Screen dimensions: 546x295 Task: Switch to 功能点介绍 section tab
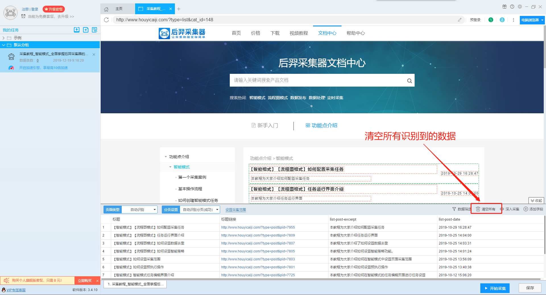(x=322, y=125)
